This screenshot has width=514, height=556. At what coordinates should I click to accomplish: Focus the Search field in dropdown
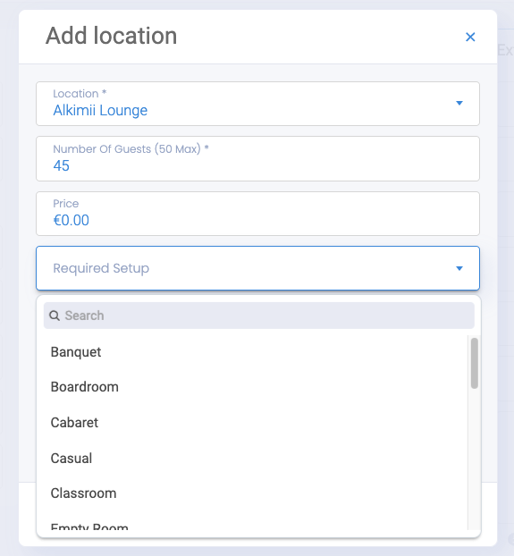click(259, 316)
